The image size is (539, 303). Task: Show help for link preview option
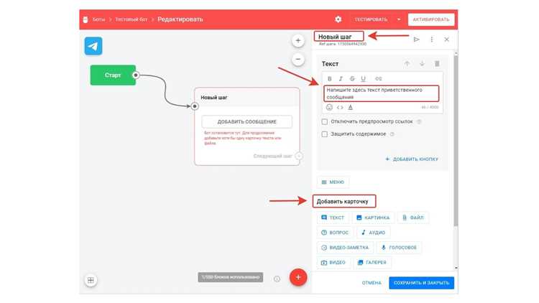[419, 121]
